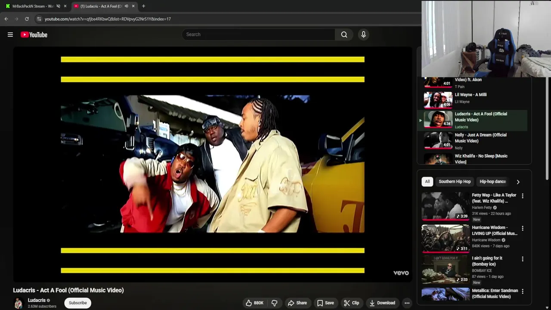Open Fetty Wap - Like A Taylor video title
The width and height of the screenshot is (551, 310).
[494, 198]
